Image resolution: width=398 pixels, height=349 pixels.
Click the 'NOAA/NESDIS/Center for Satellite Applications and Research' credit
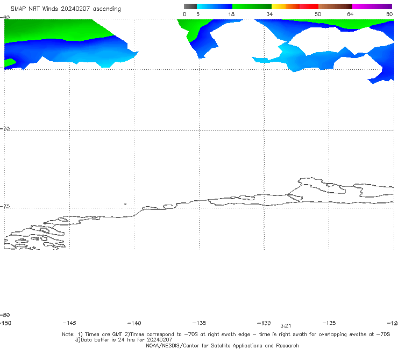click(x=222, y=345)
